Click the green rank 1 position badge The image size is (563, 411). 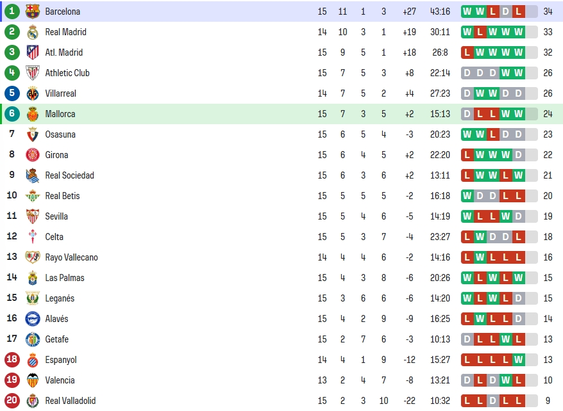coord(12,11)
